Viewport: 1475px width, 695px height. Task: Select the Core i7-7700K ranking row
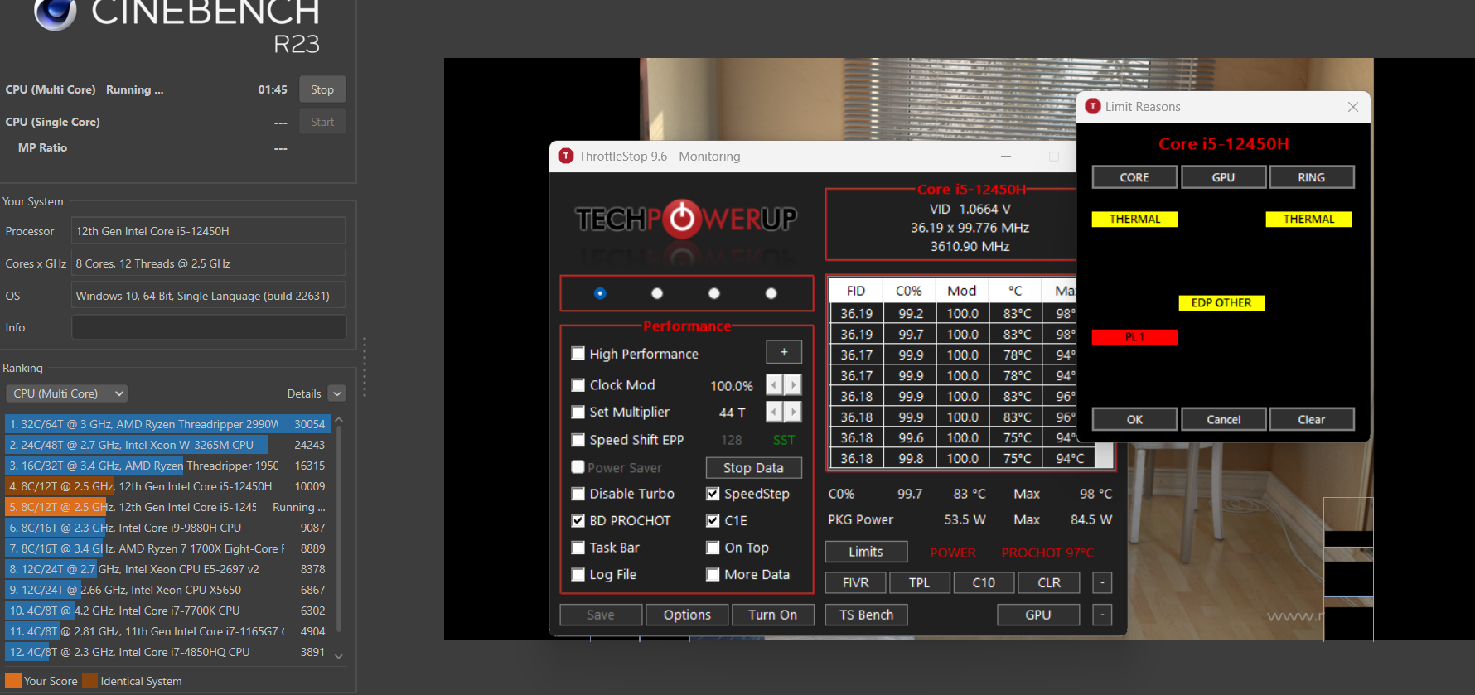click(168, 611)
